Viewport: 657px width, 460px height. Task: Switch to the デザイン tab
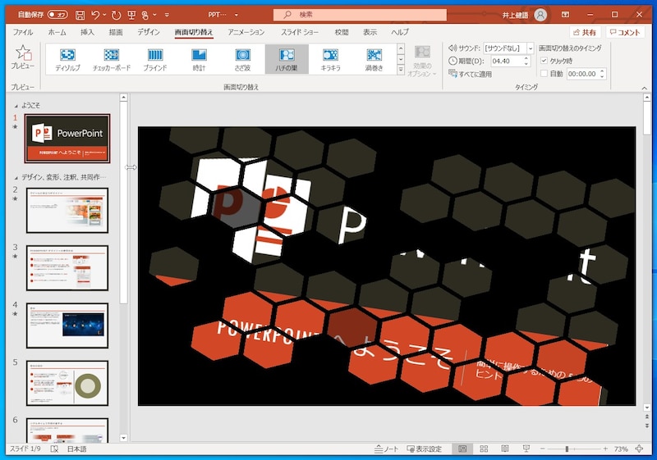[149, 32]
